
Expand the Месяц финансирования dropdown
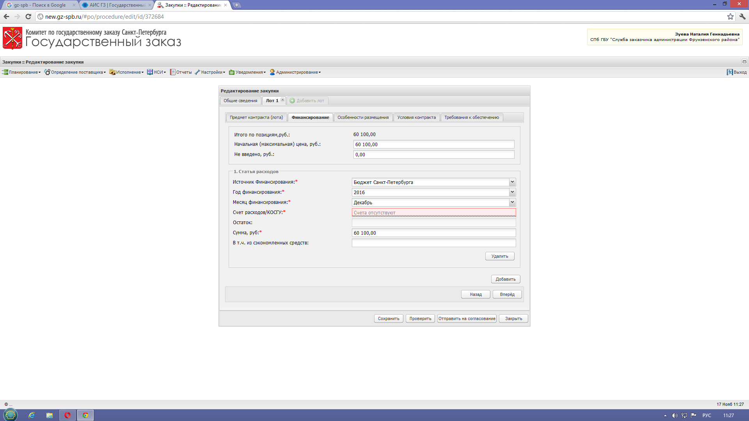[x=512, y=202]
